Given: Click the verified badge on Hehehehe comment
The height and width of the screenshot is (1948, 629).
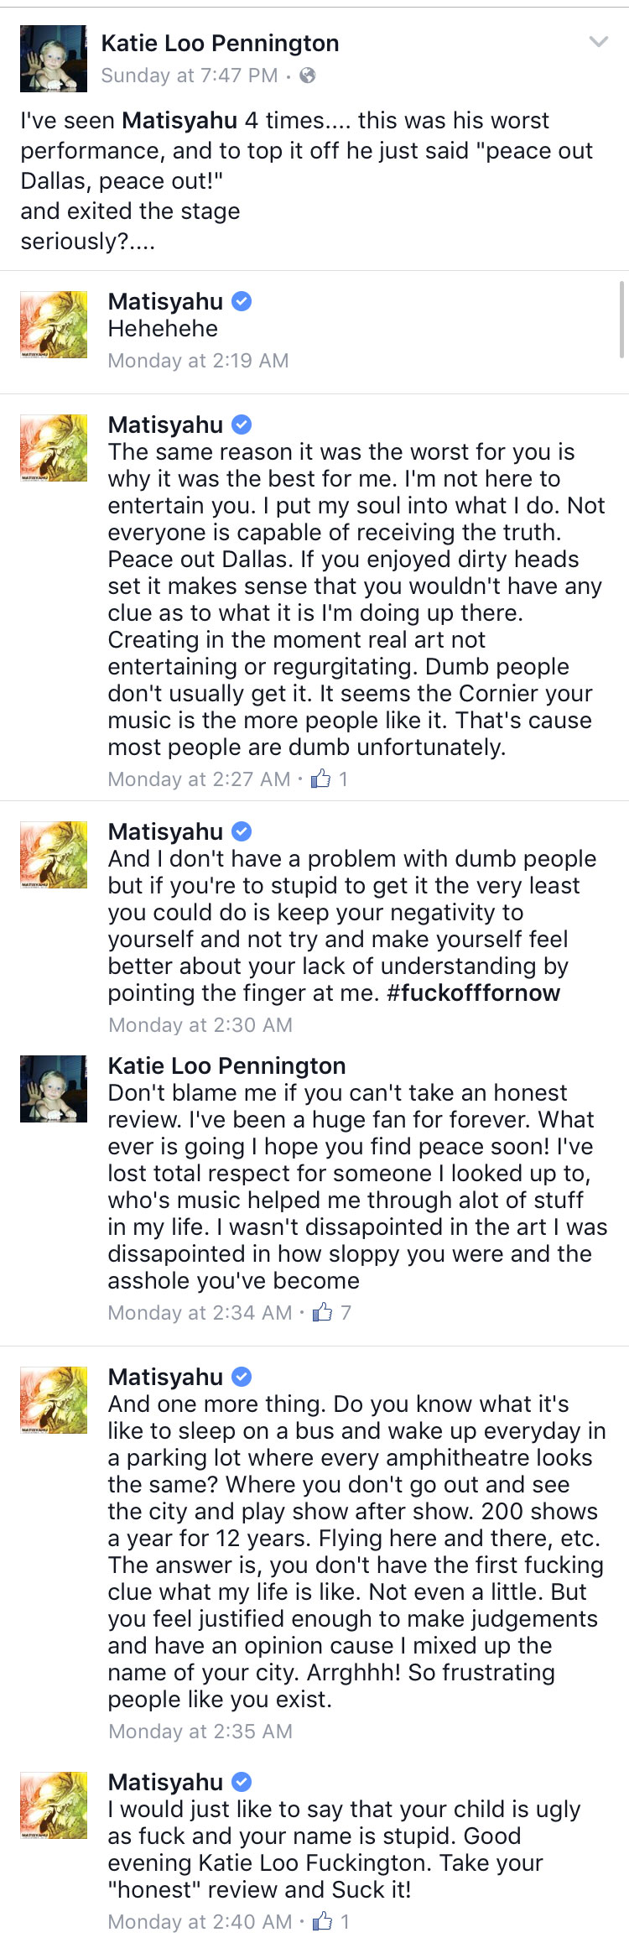Looking at the screenshot, I should coord(242,301).
